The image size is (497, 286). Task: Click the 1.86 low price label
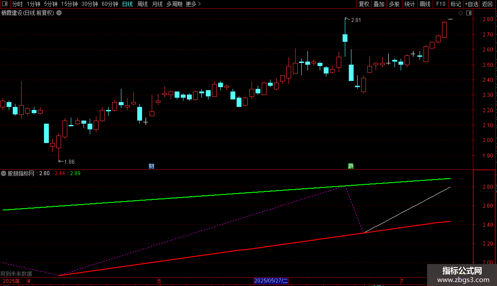69,162
